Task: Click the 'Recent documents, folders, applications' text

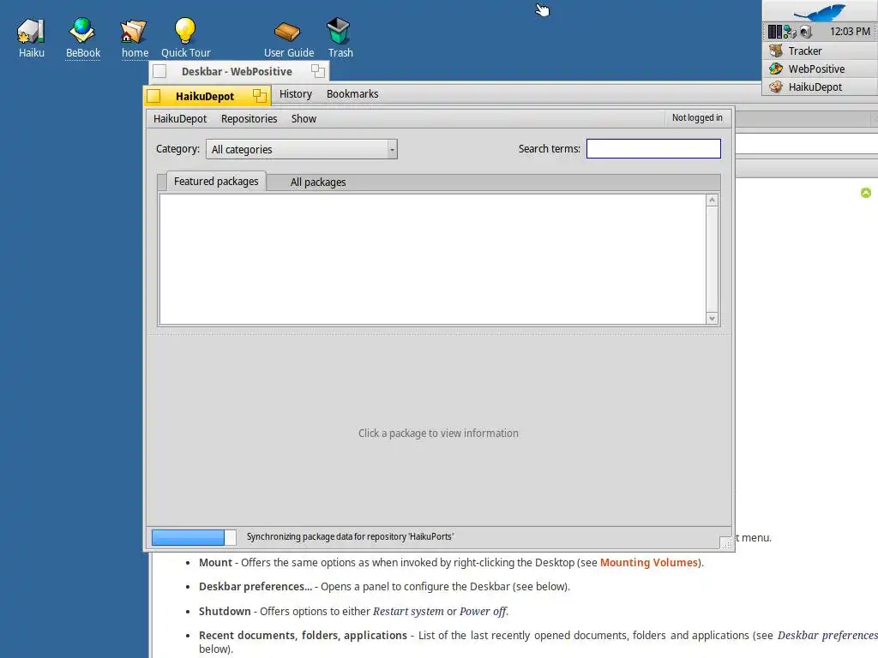Action: (x=303, y=635)
